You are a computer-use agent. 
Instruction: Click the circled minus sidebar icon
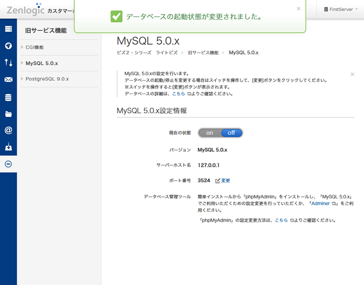(8, 164)
